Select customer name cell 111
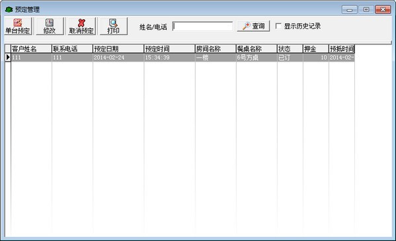 click(x=31, y=58)
